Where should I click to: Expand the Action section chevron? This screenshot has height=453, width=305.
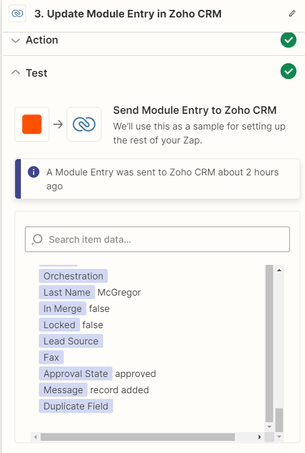(16, 40)
